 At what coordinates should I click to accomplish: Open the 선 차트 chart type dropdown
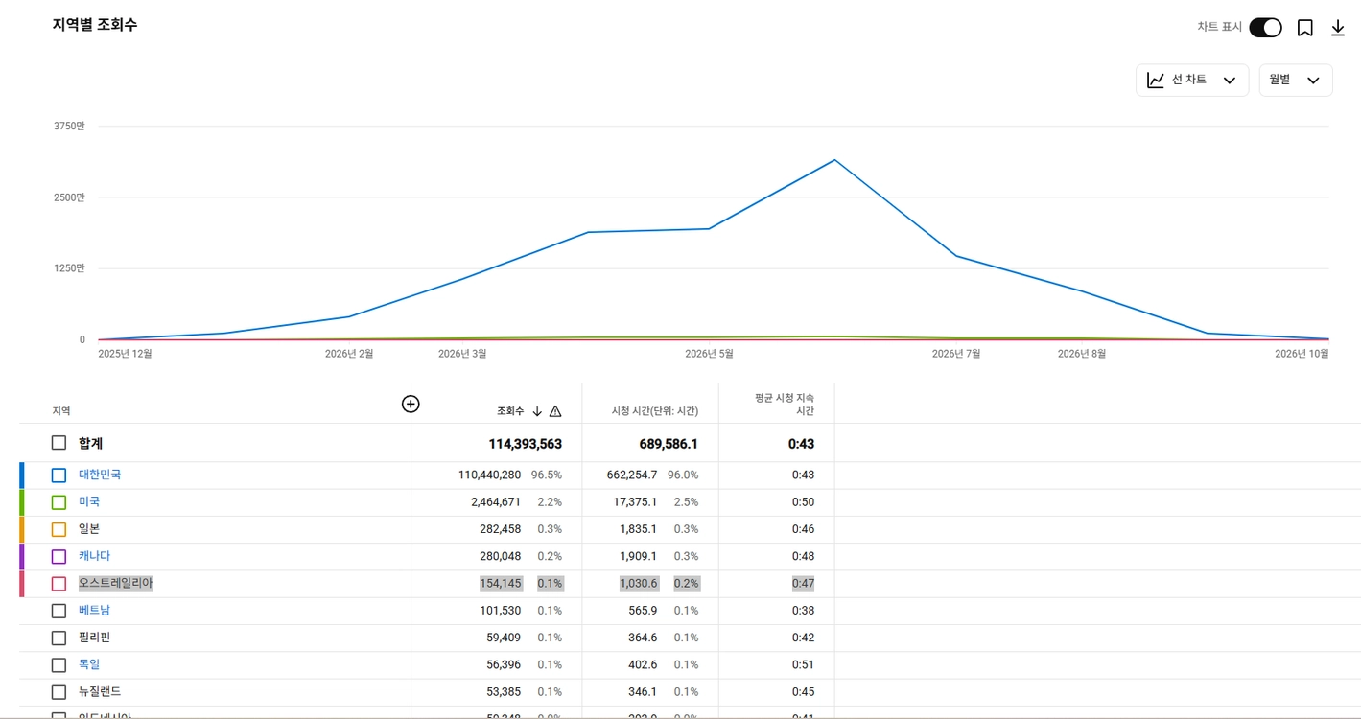coord(1192,81)
